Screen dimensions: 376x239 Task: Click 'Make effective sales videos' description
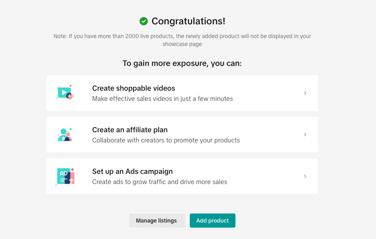coord(162,99)
